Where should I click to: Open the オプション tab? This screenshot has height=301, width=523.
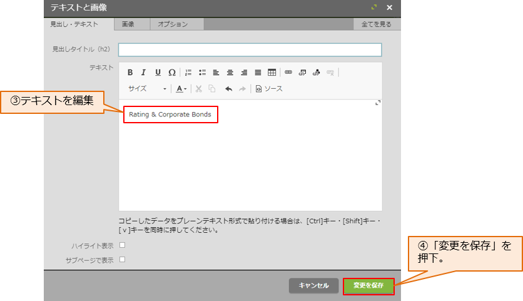point(177,24)
